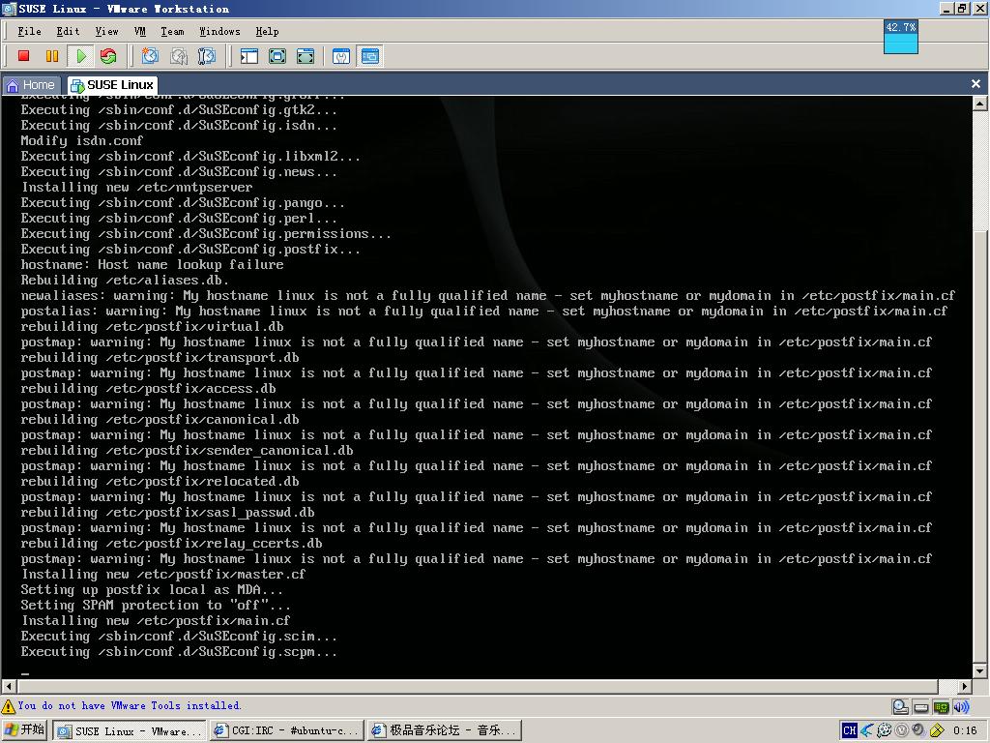The width and height of the screenshot is (990, 743).
Task: Suspend the virtual machine with pause icon
Action: tap(52, 56)
